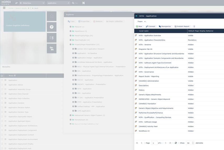Open the Pages dropdown

click(x=142, y=21)
